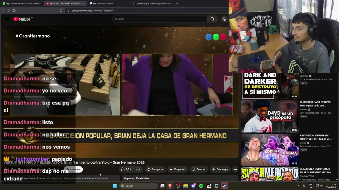339x190 pixels.
Task: Visit the Coscu channel
Action: pyautogui.click(x=303, y=143)
